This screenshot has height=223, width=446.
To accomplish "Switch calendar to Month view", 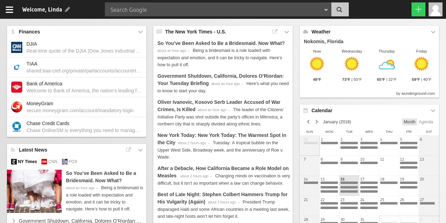I will click(x=409, y=122).
